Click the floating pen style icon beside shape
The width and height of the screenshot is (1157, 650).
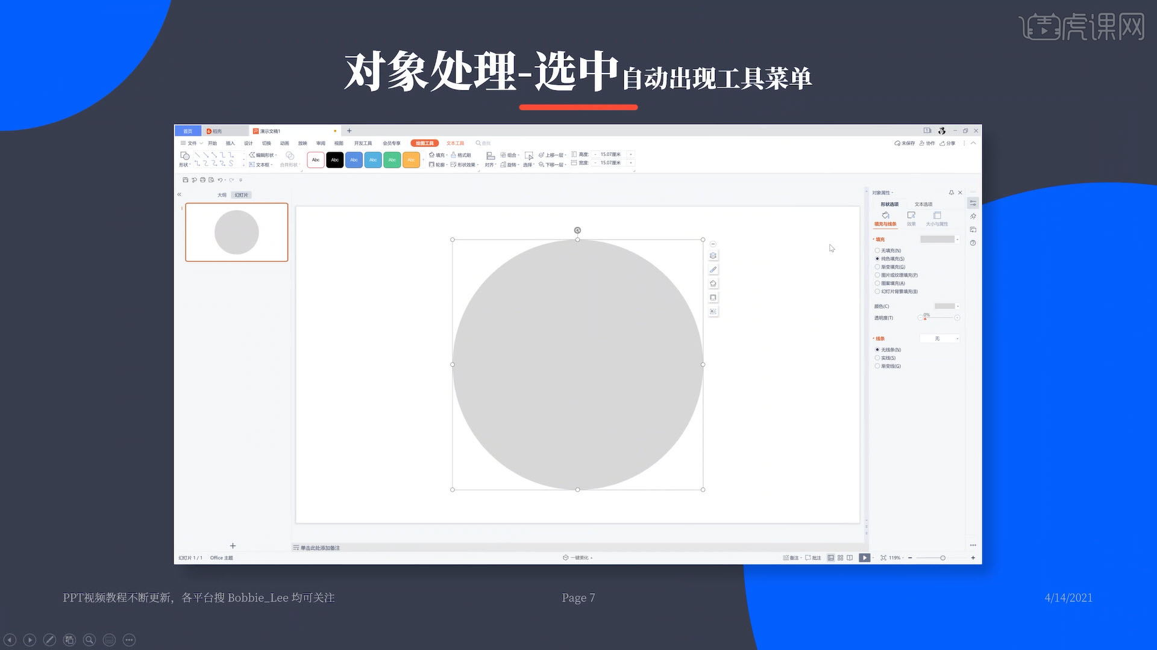click(713, 270)
